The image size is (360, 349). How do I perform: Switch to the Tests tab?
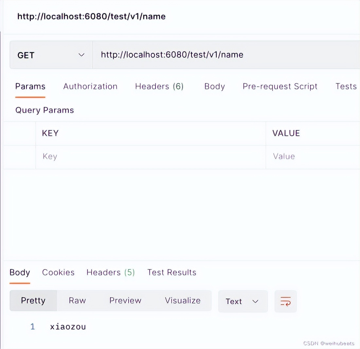[346, 86]
